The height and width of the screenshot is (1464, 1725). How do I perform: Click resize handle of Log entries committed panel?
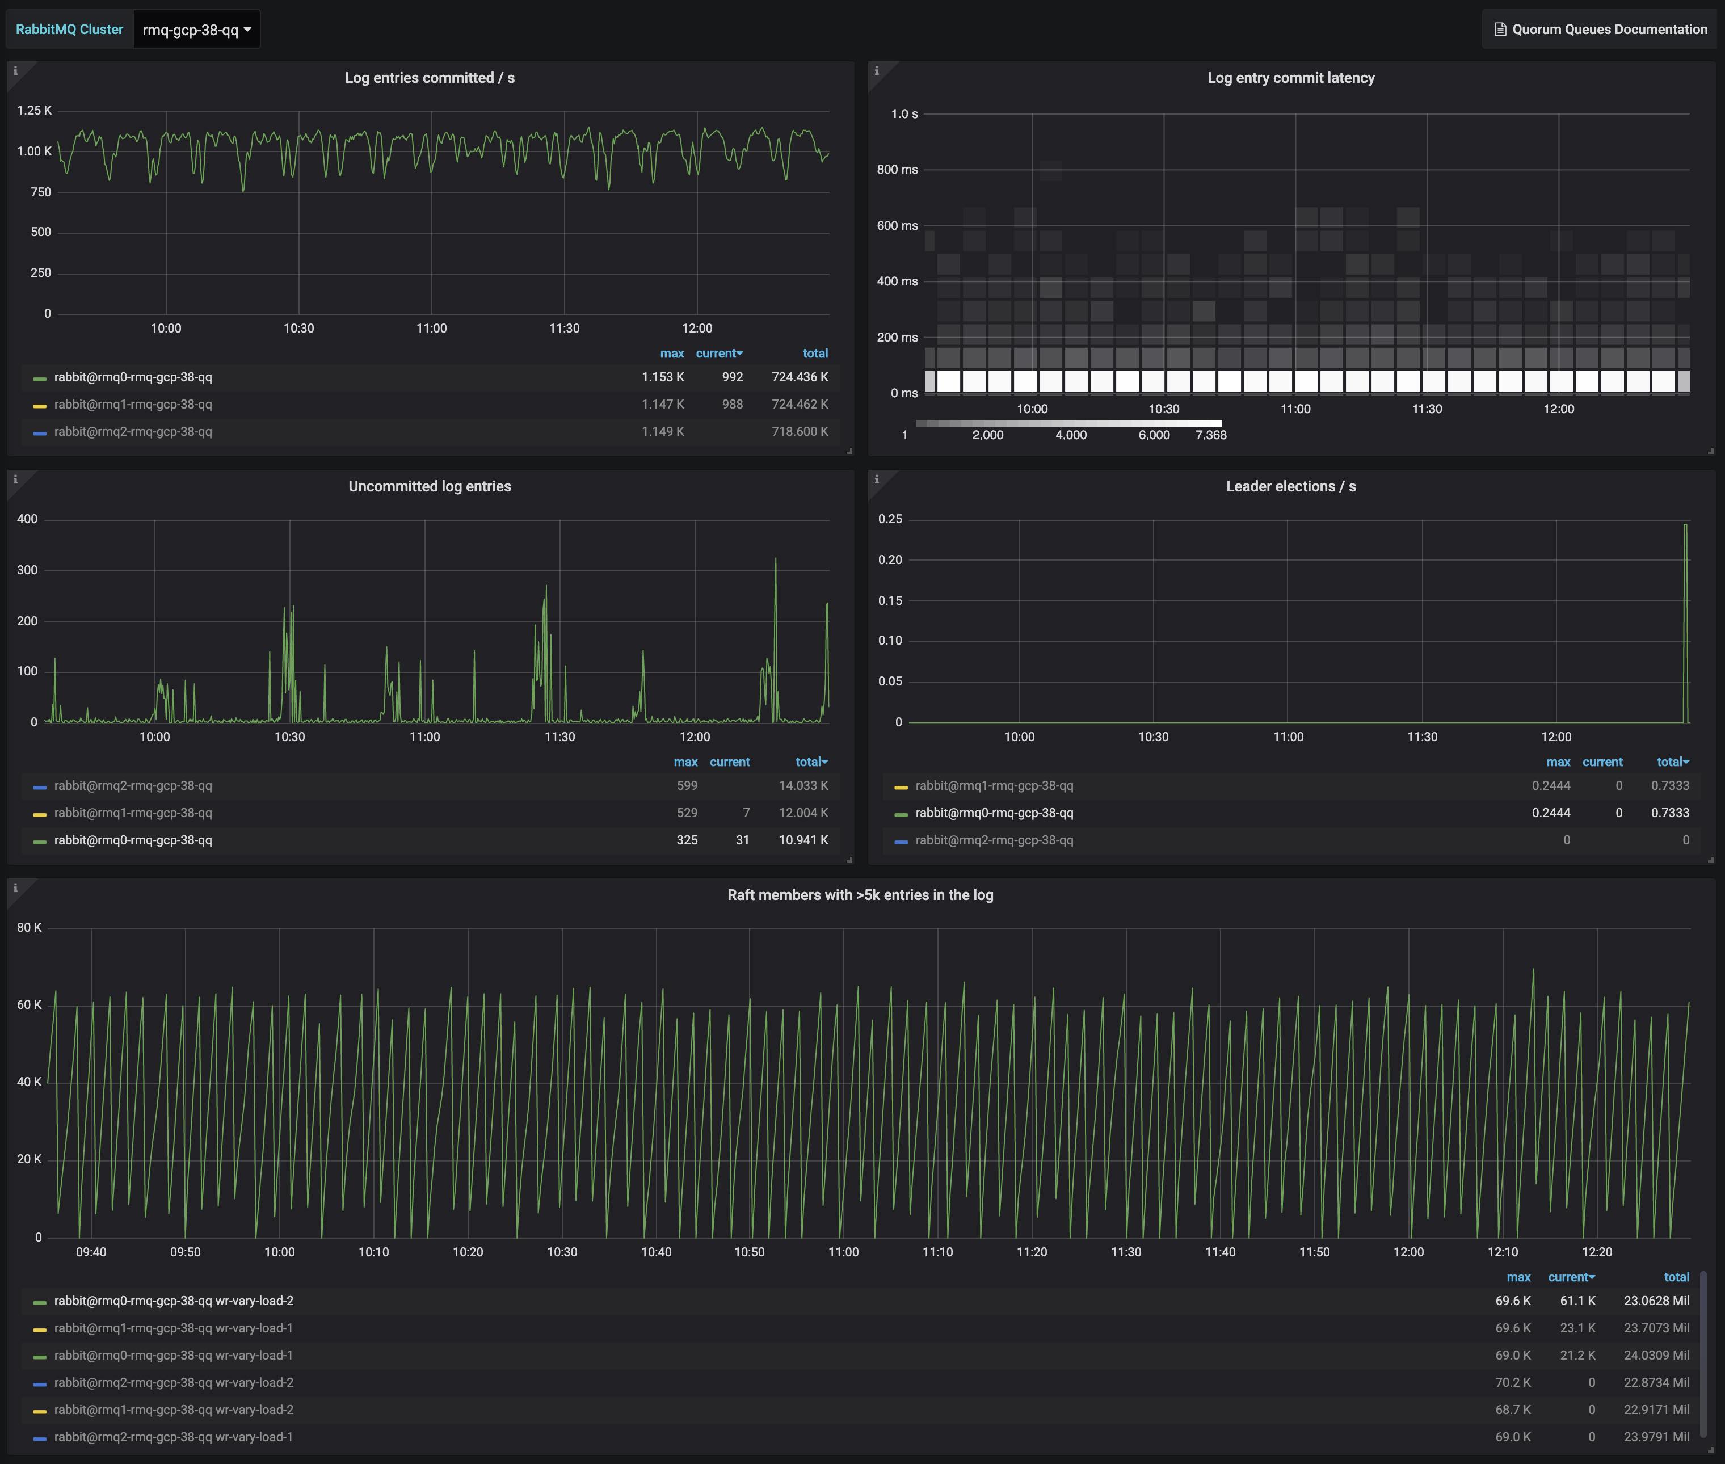coord(849,451)
